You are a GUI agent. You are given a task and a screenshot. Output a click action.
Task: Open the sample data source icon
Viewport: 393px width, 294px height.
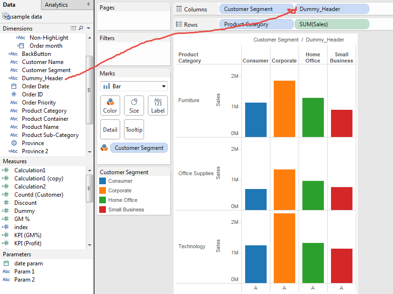[7, 17]
